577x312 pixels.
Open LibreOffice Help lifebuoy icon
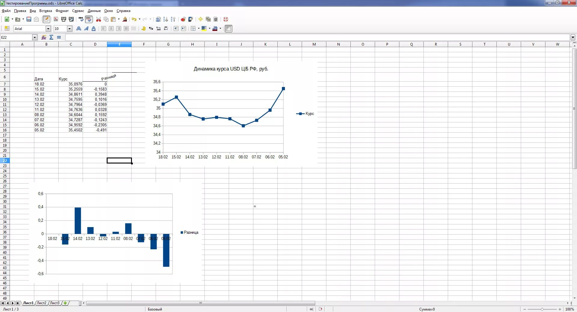pos(226,19)
